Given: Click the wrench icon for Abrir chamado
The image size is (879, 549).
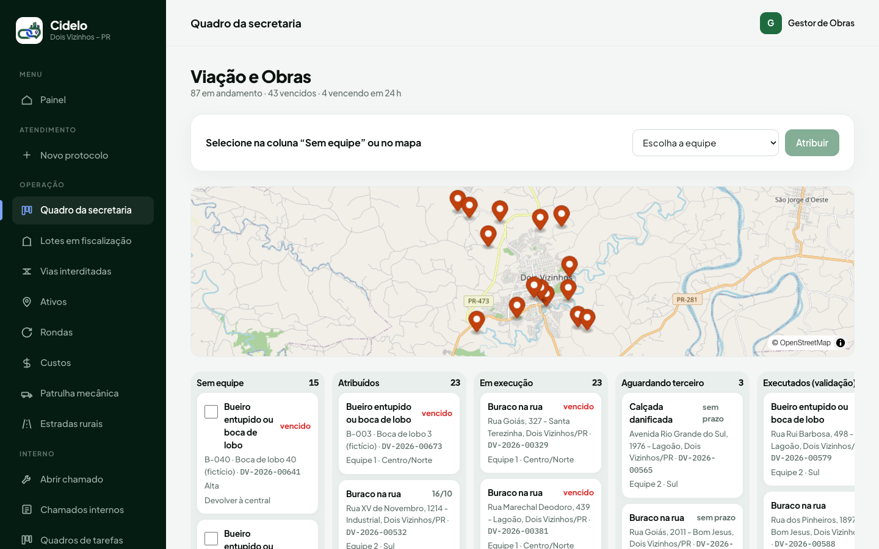Looking at the screenshot, I should click(27, 479).
